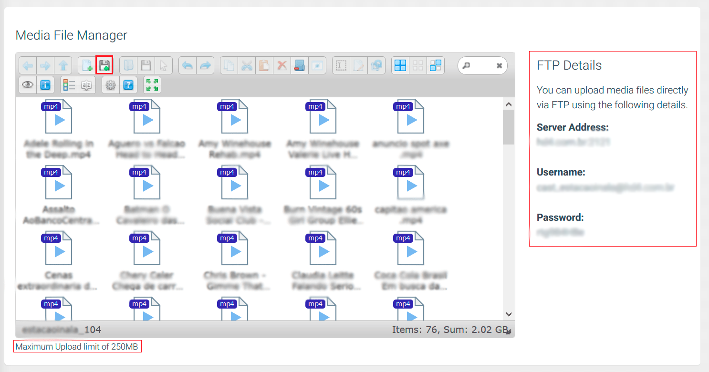
Task: Click the Copy icon in toolbar
Action: pos(229,65)
